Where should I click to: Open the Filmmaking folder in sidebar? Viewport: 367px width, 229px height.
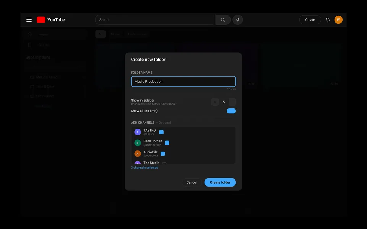(56, 96)
